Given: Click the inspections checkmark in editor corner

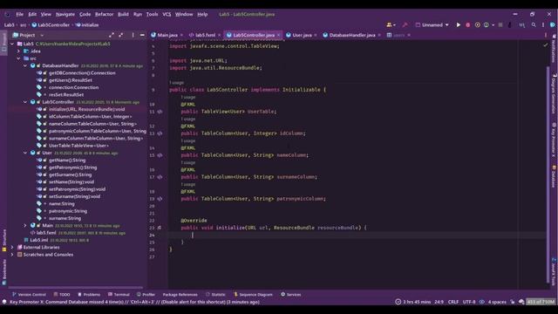Looking at the screenshot, I should pos(546,44).
